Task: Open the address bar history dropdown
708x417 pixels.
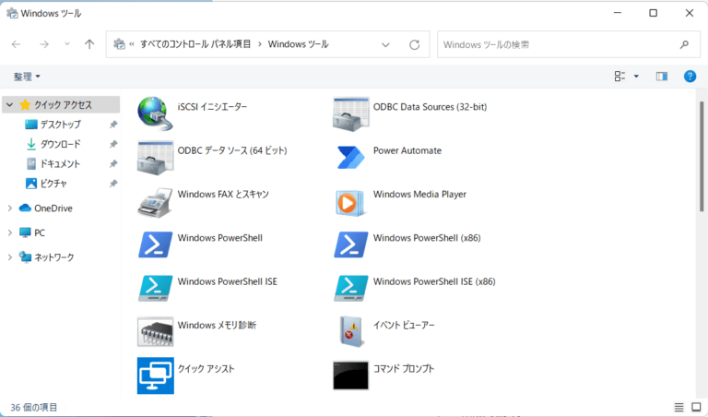Action: pos(385,44)
